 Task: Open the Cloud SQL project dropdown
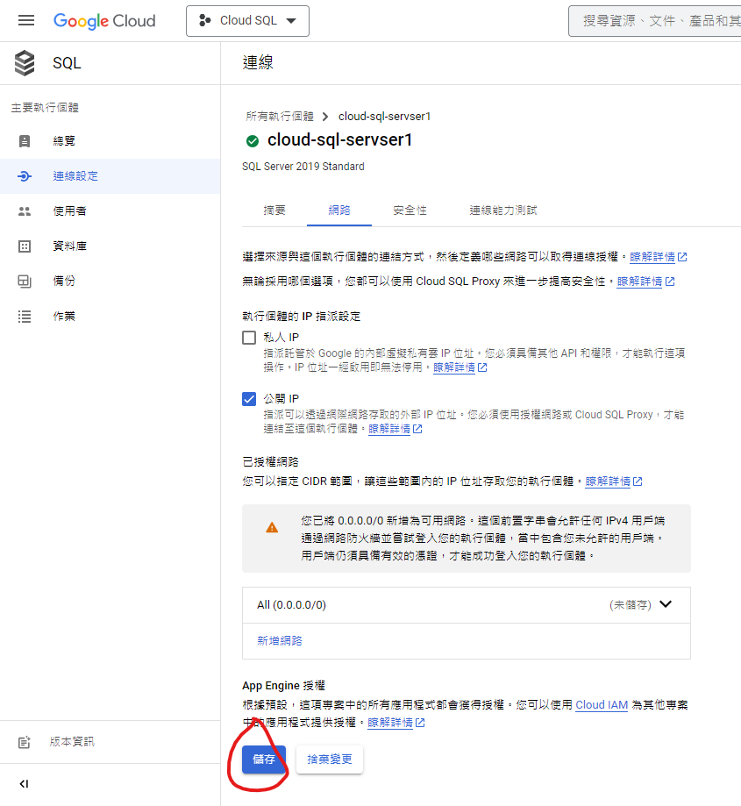(247, 21)
